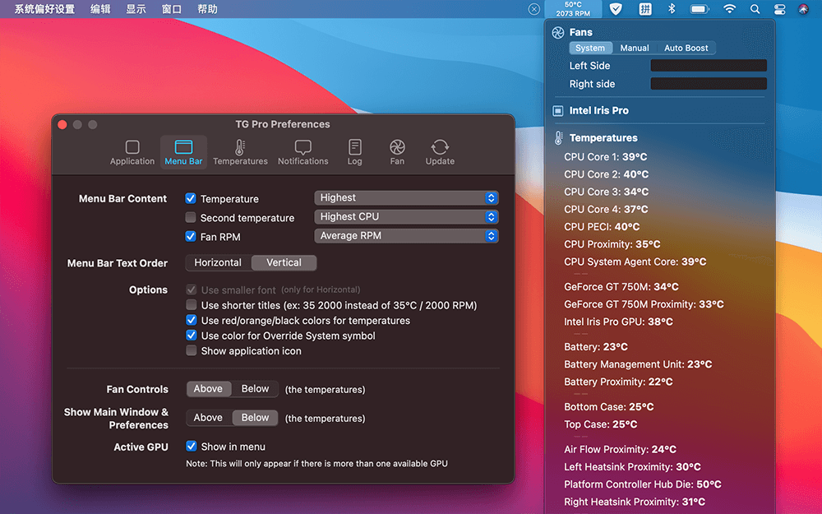Click the CPU PECI: 40°C entry
Viewport: 822px width, 514px height.
coord(602,227)
